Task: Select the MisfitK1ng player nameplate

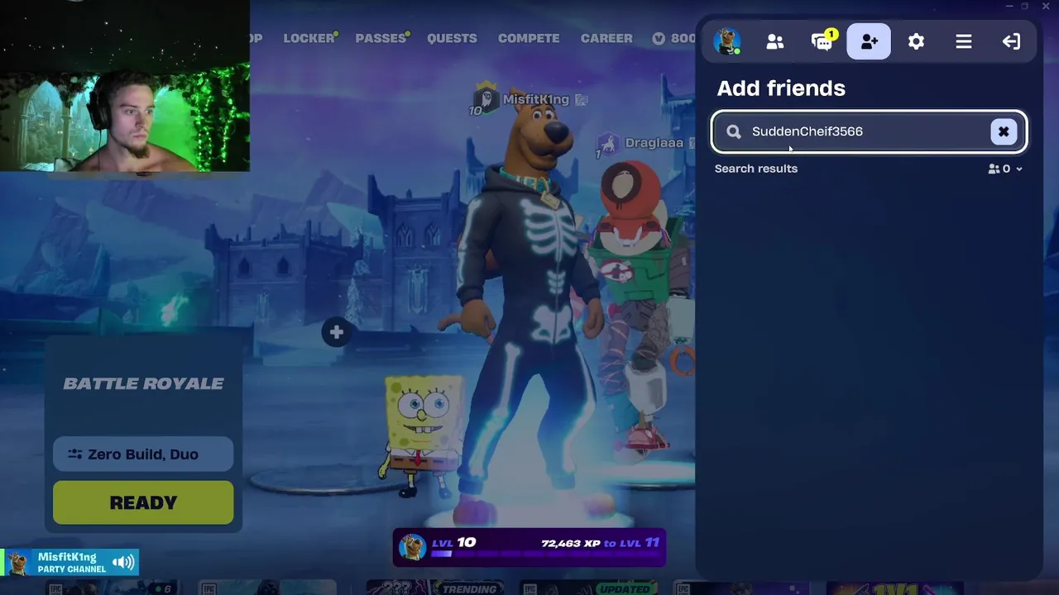Action: [x=529, y=100]
